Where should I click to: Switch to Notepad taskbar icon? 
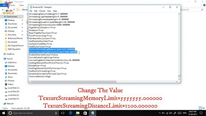click(92, 113)
